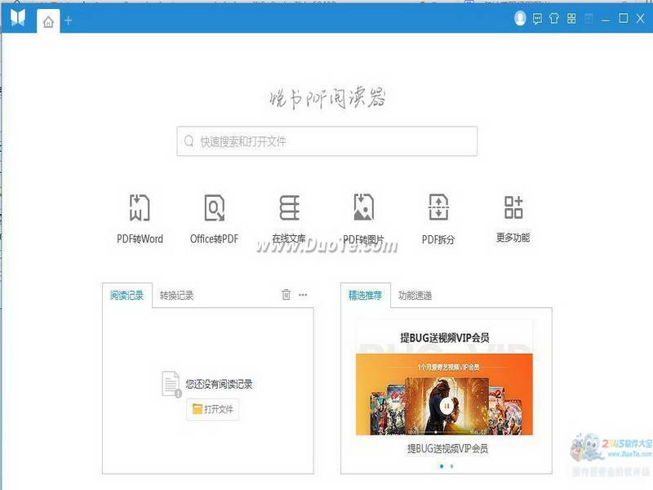Select the 精选推荐 tab
The height and width of the screenshot is (490, 653).
[x=365, y=296]
